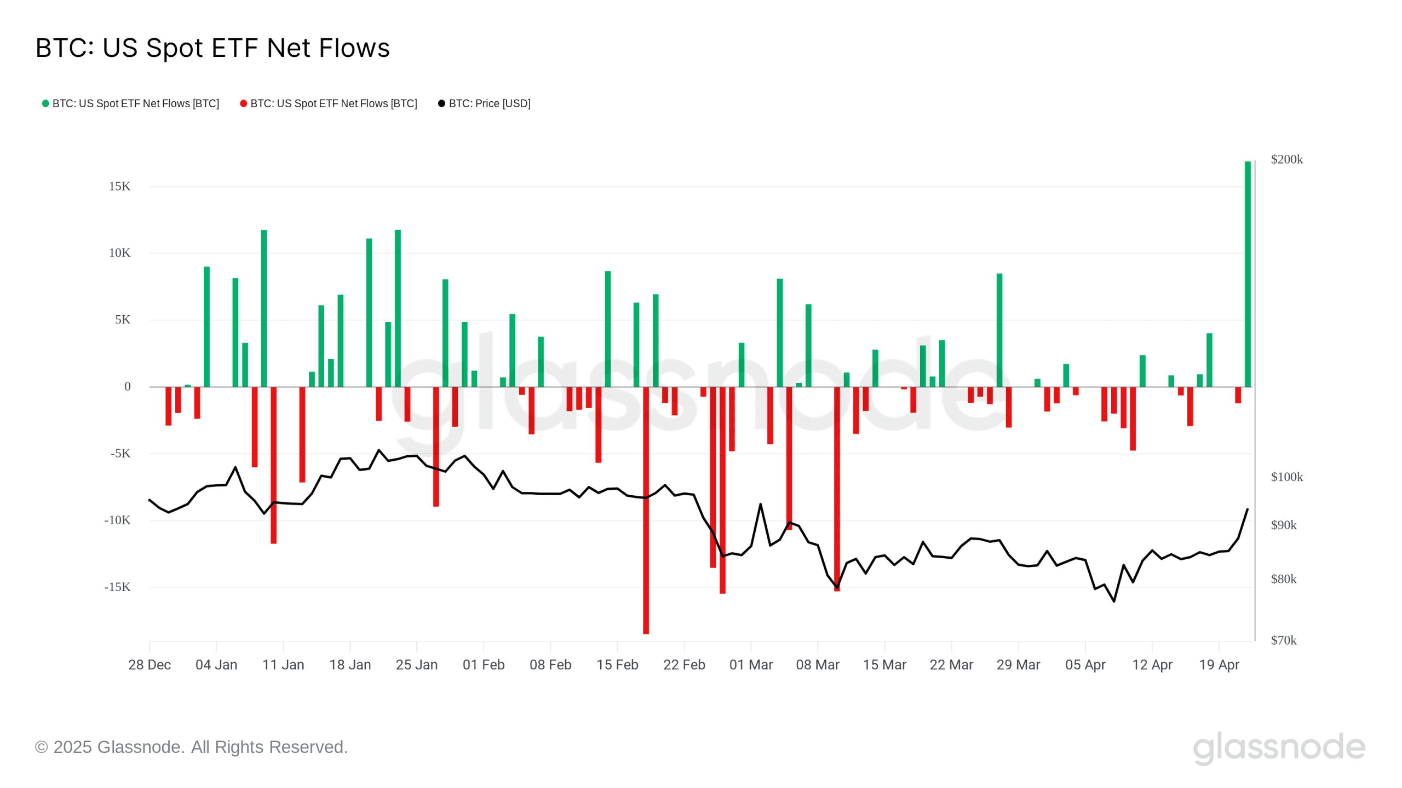Image resolution: width=1402 pixels, height=788 pixels.
Task: Select the 15 Feb x-axis tick label
Action: click(617, 665)
